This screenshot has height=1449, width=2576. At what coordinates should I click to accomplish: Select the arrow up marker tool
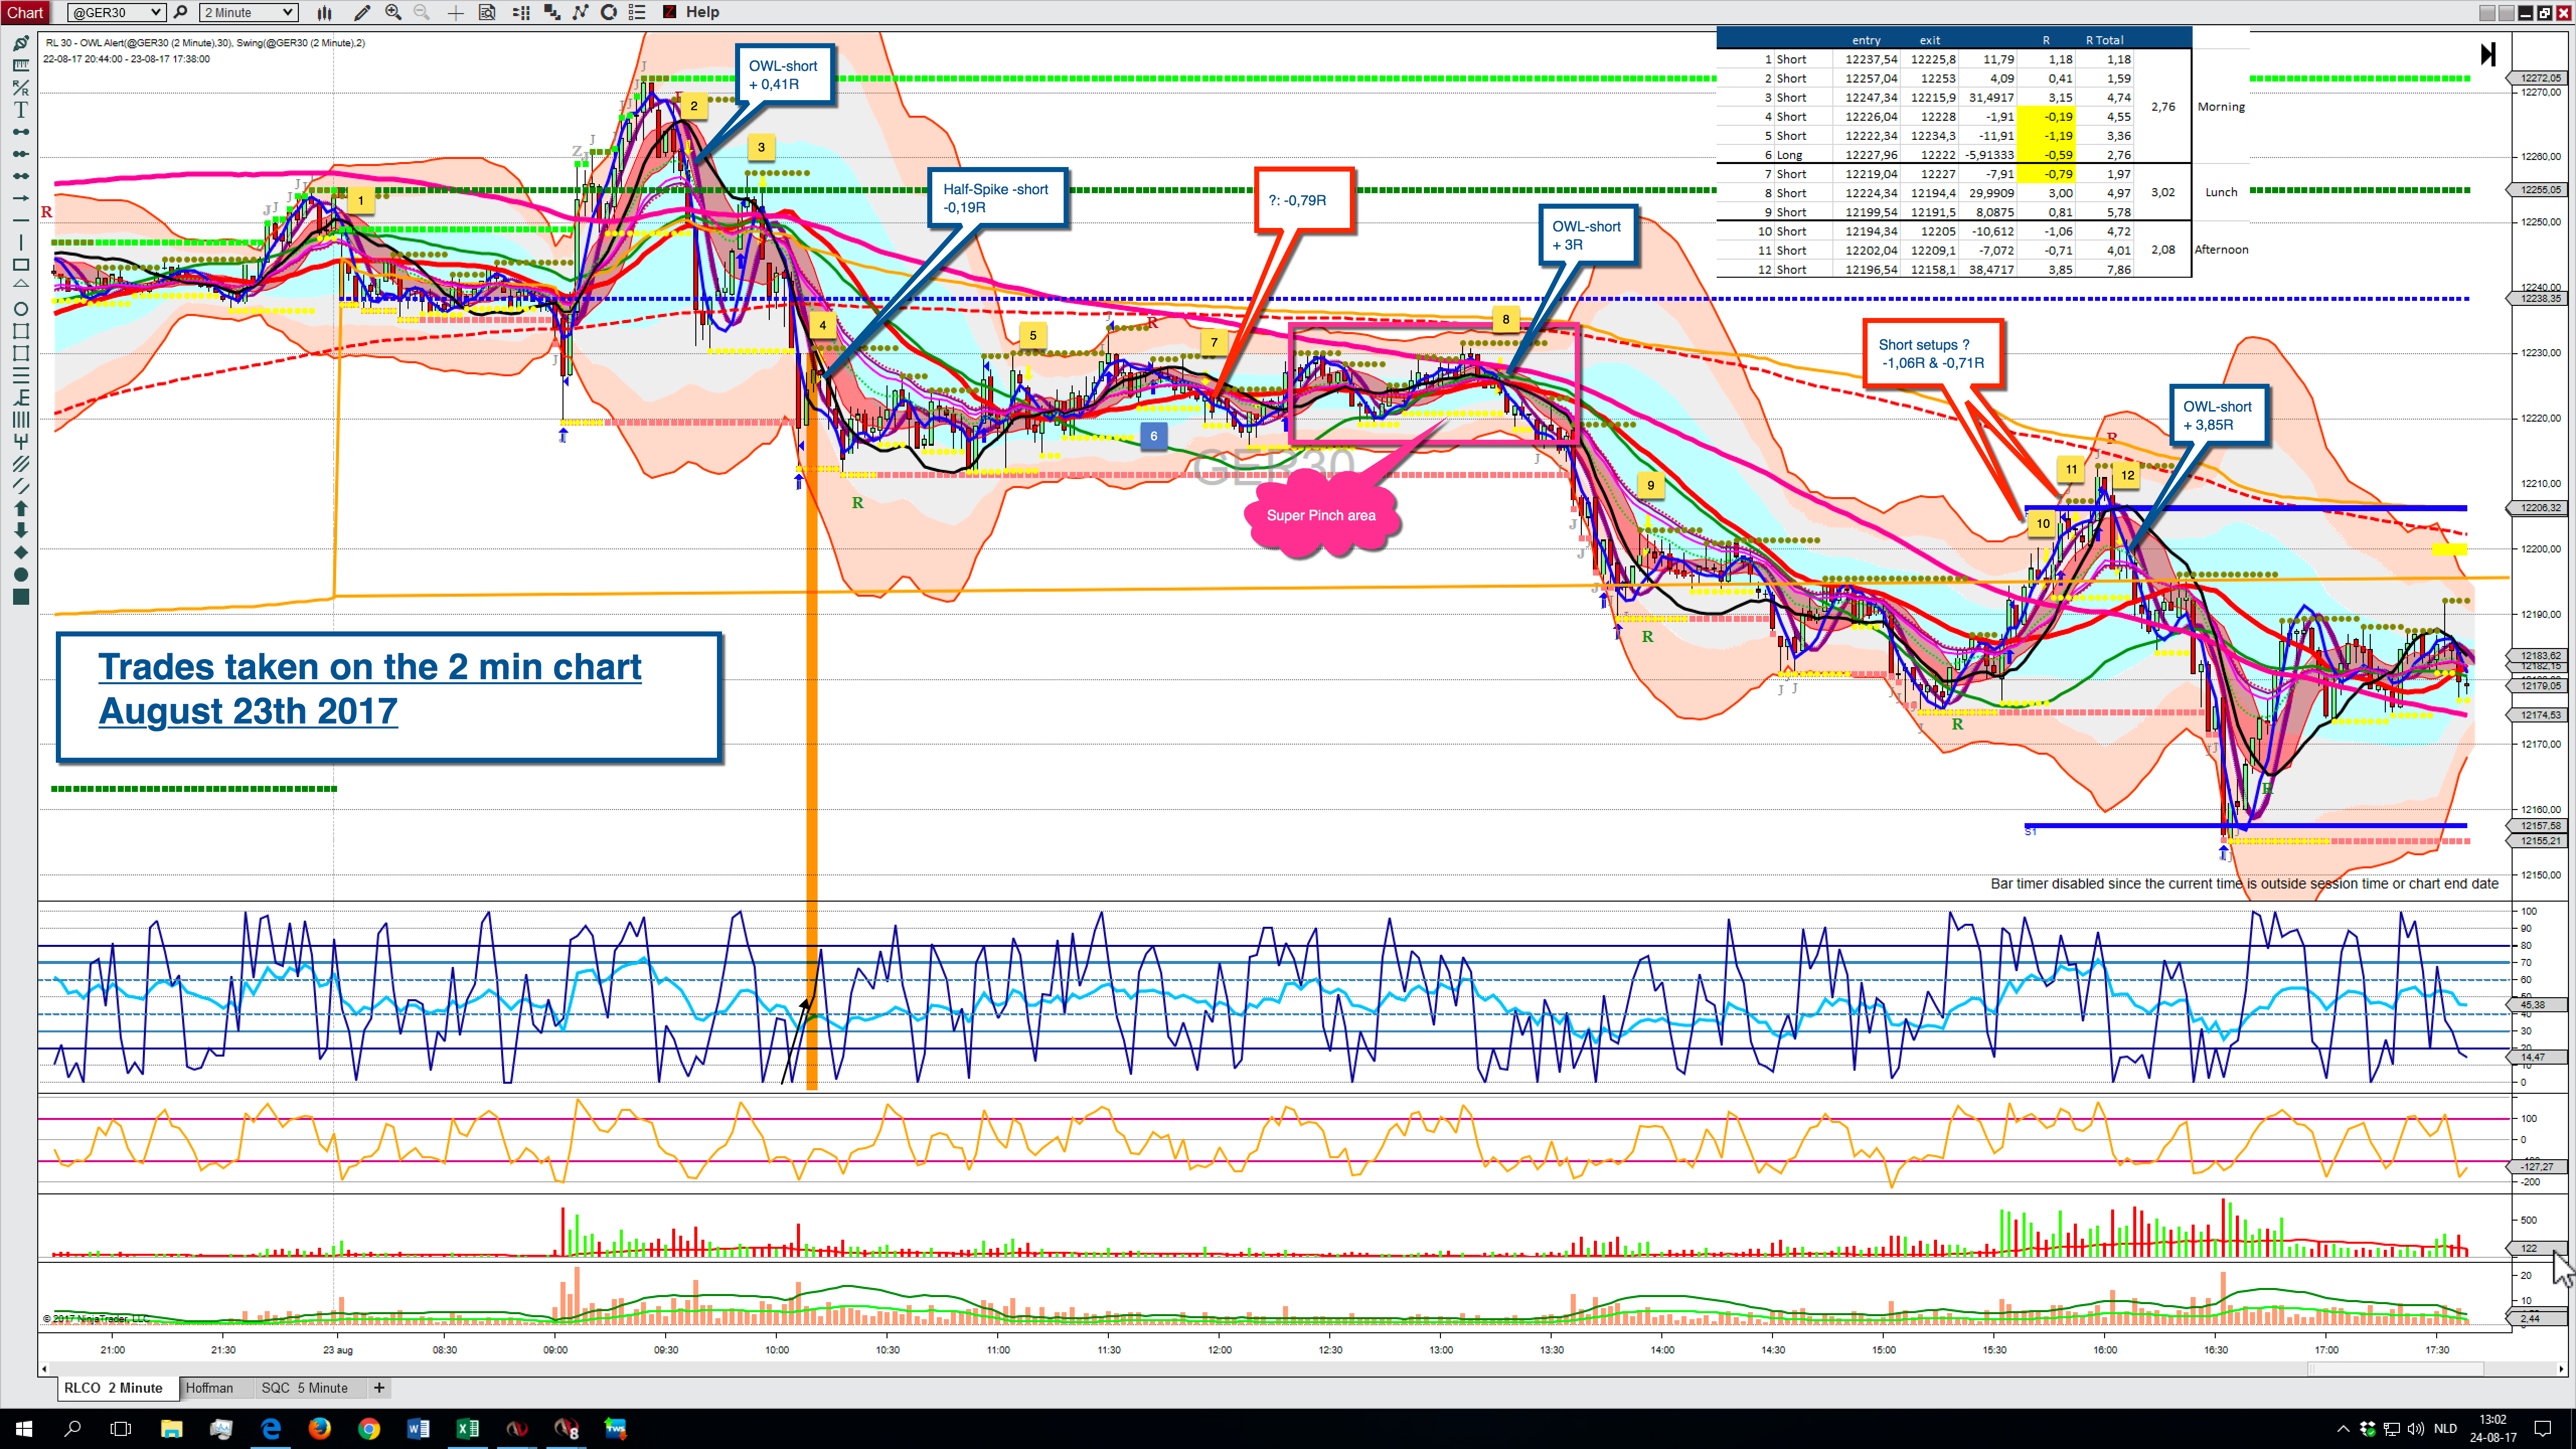click(20, 508)
